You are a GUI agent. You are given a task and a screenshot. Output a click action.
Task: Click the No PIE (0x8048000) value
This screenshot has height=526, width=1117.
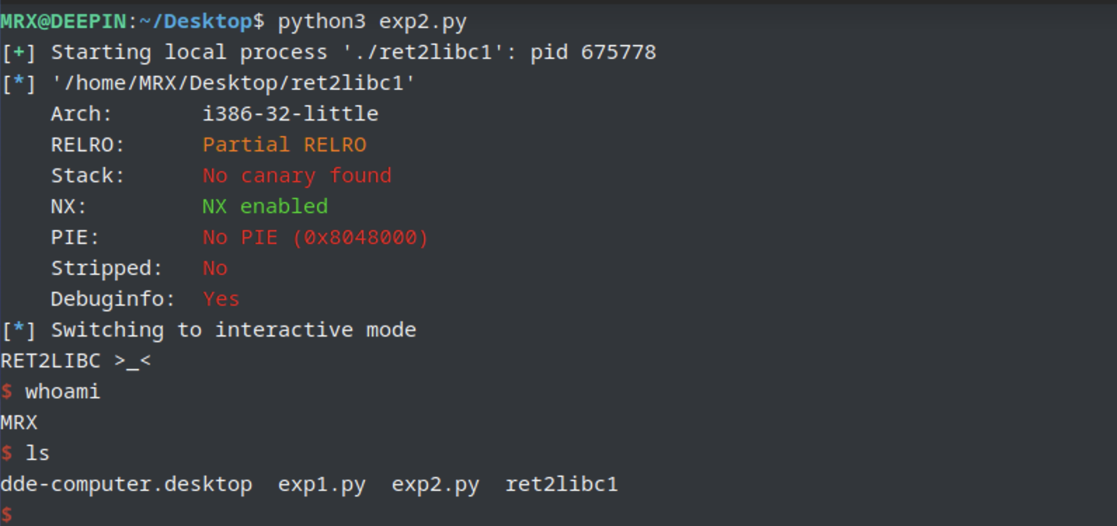pos(316,238)
